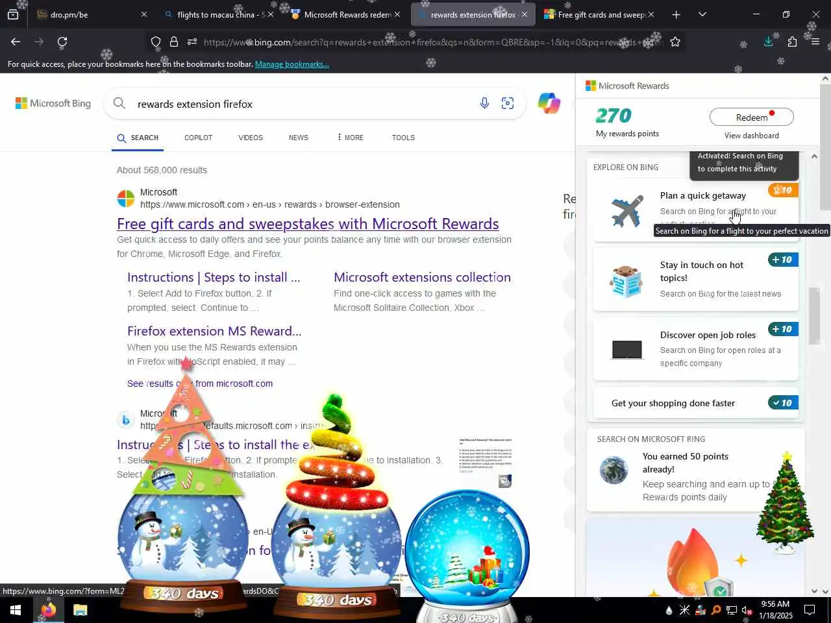Switch to Free gift cards and sweeps tab
This screenshot has width=831, height=623.
click(x=600, y=14)
